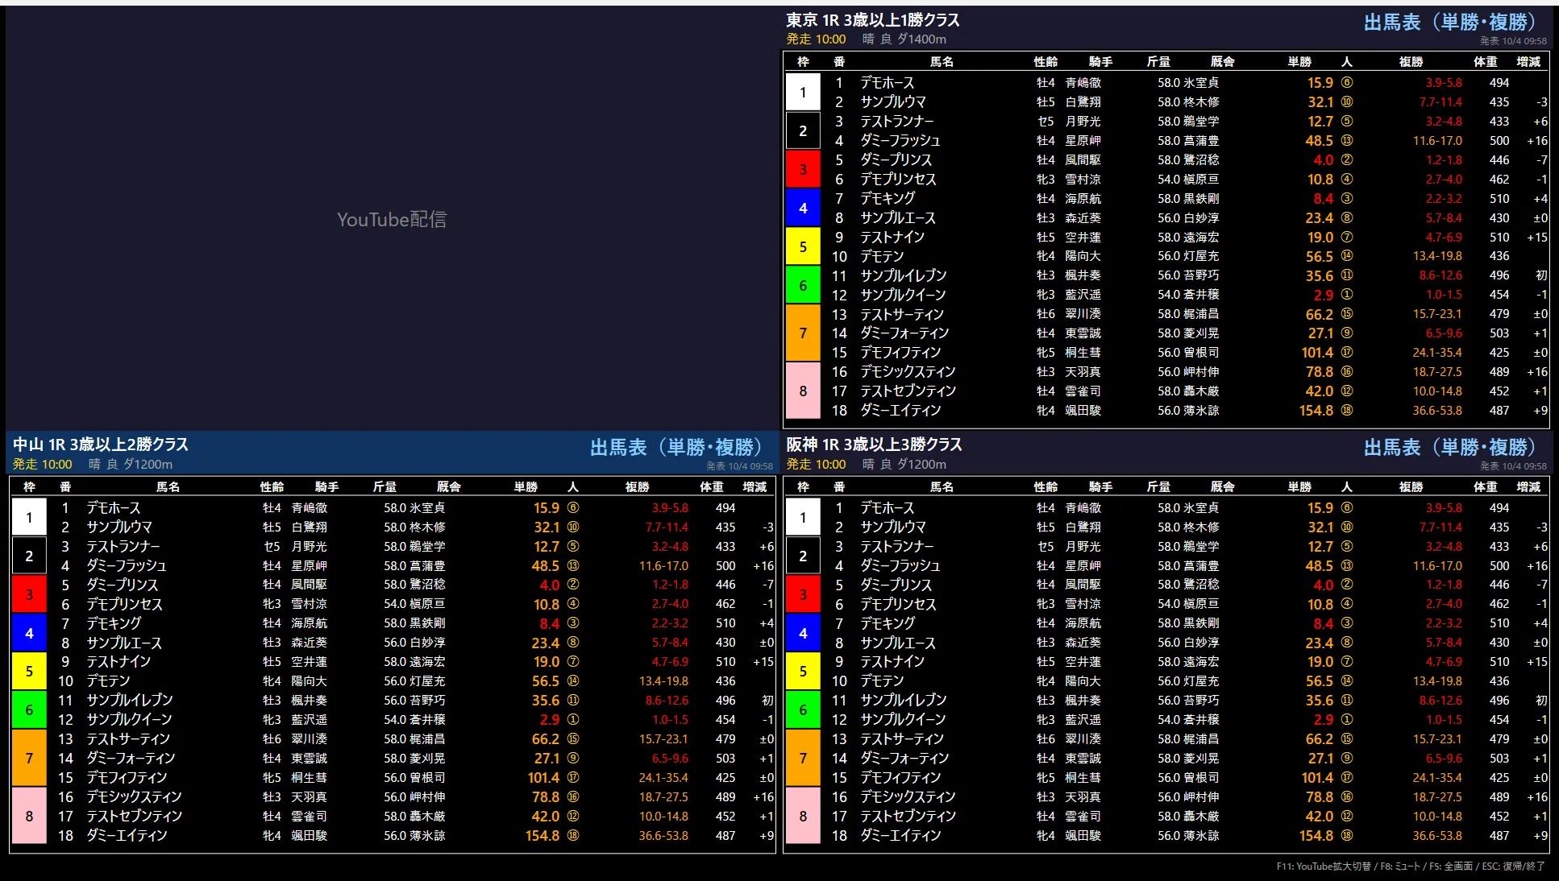1559x881 pixels.
Task: Click the green frame 6 box in 東京 panel
Action: [803, 285]
